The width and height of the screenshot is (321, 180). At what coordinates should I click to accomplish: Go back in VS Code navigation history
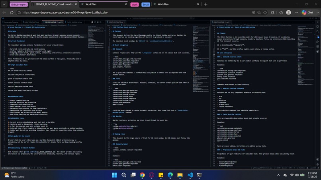coord(127,18)
